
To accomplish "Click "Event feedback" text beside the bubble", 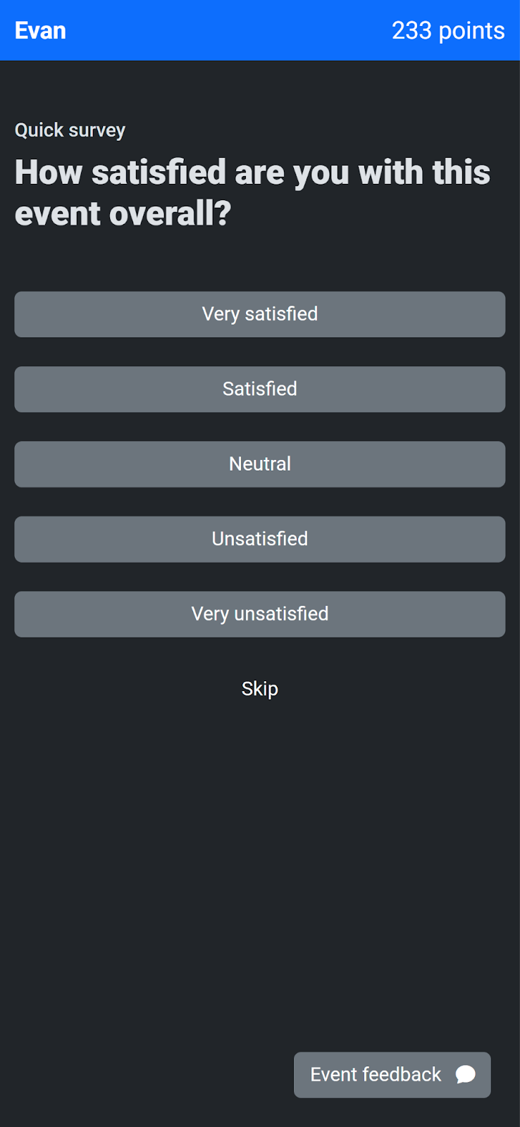I will 376,1074.
